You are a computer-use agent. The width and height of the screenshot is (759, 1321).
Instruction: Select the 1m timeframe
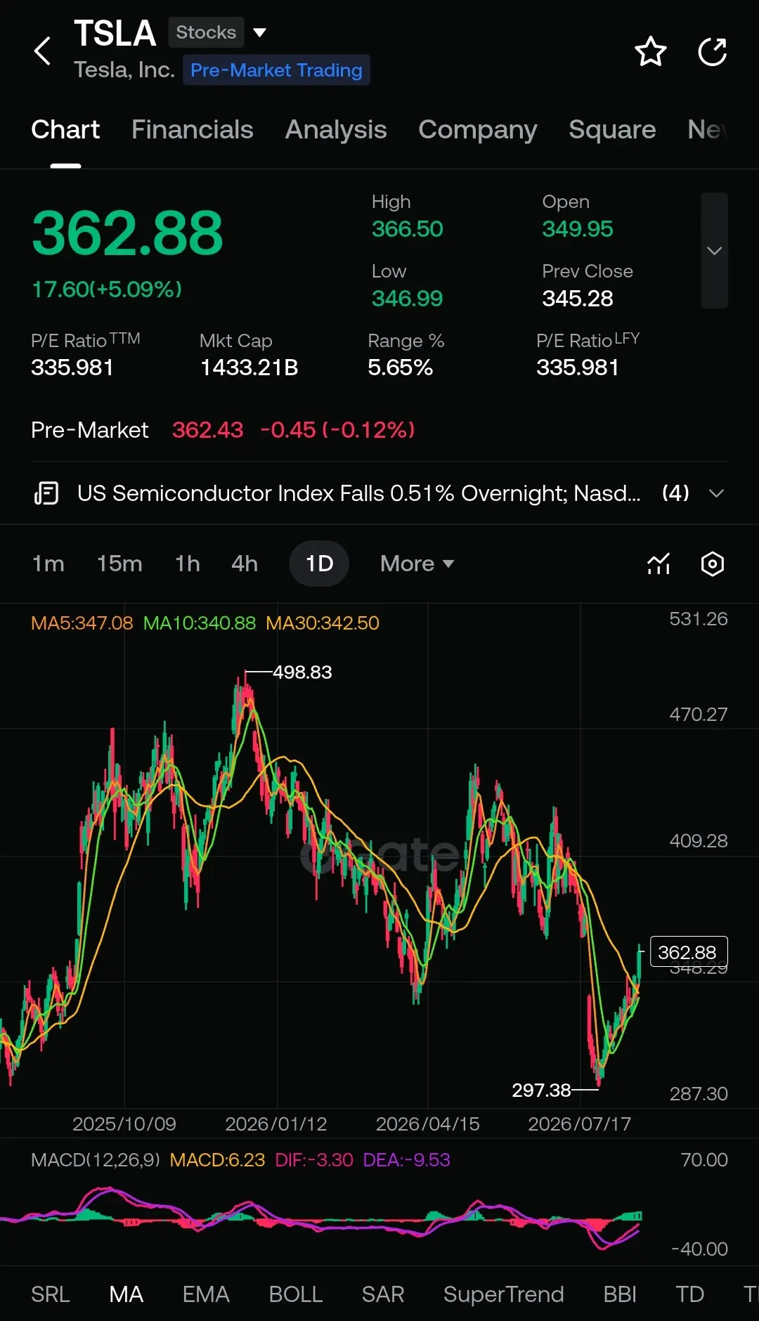click(48, 564)
